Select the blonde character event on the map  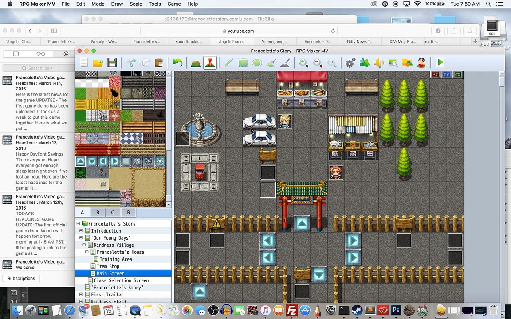coord(284,122)
